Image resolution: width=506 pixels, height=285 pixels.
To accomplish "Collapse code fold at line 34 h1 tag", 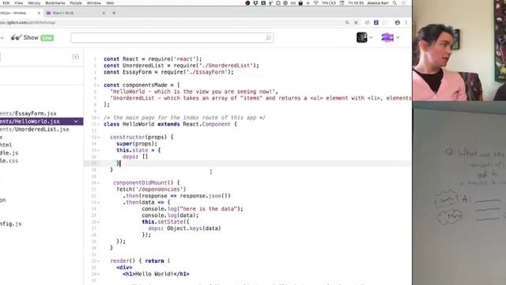I will click(x=98, y=274).
